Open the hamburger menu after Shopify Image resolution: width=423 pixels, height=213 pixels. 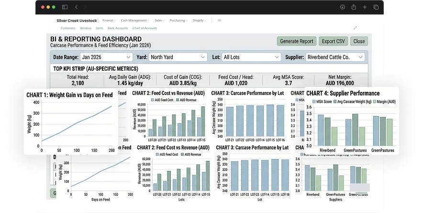tap(219, 20)
